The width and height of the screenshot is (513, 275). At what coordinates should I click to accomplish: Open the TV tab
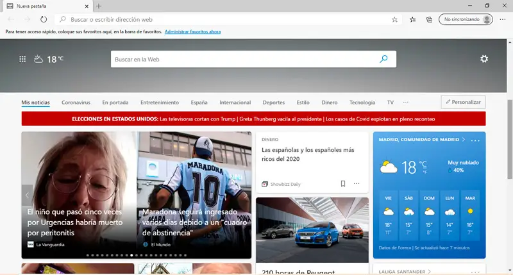point(391,103)
